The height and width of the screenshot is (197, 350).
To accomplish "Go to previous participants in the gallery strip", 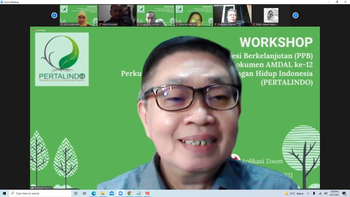I will 54,15.
